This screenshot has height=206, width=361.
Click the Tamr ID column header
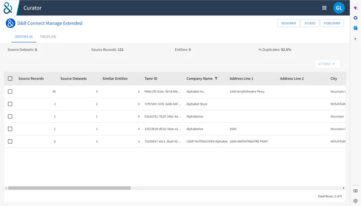point(151,79)
